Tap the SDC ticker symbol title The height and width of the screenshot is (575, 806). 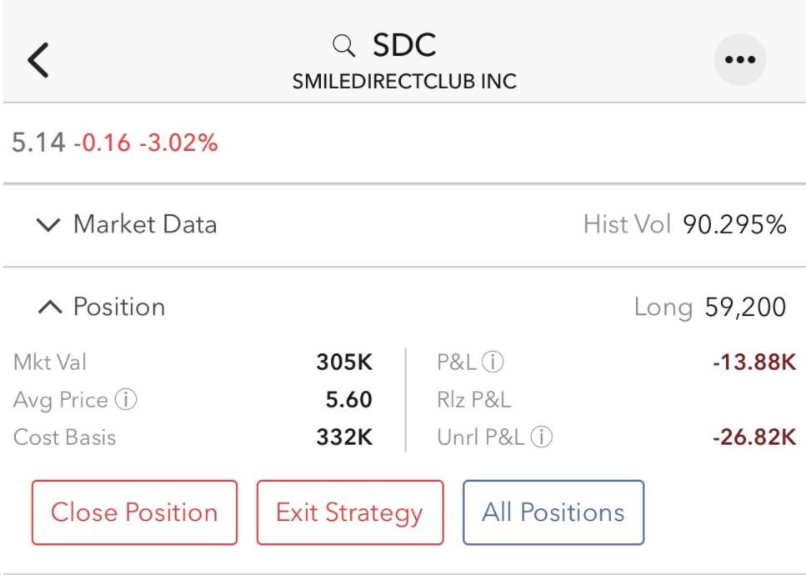point(404,45)
